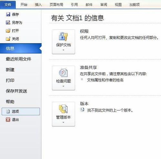Switch to the 开始 ribbon tab

[x=24, y=5]
